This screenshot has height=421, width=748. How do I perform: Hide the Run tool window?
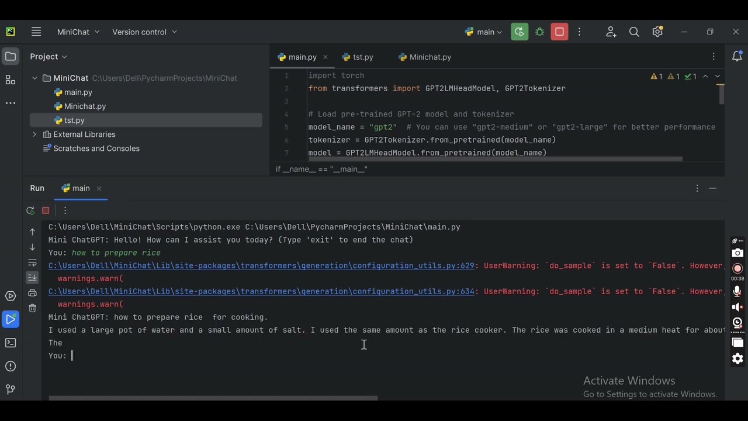click(x=712, y=188)
